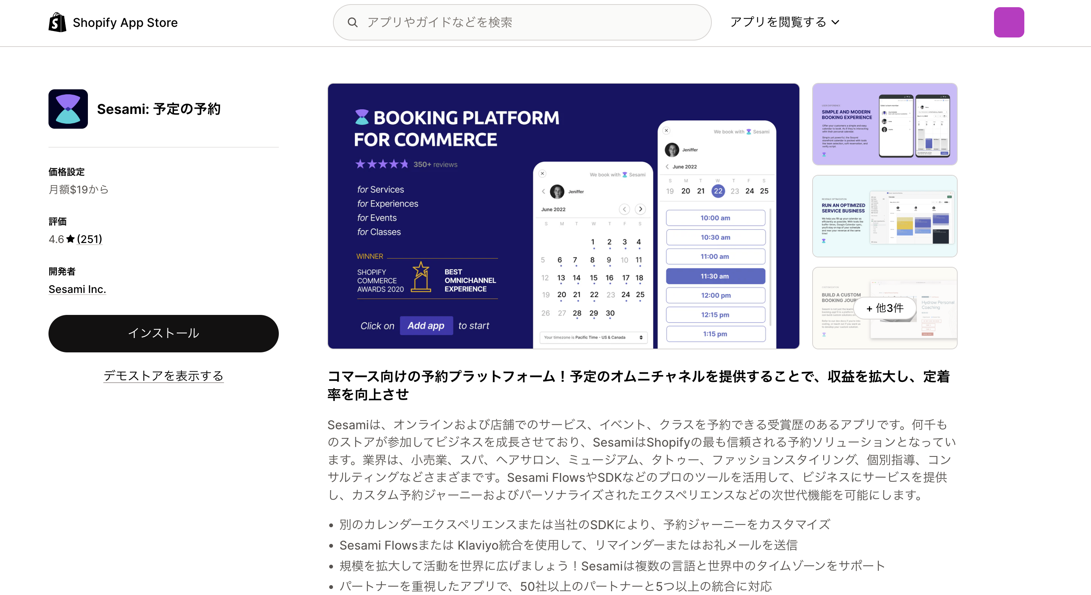The width and height of the screenshot is (1091, 595).
Task: Click the 評価 label
Action: (x=57, y=221)
